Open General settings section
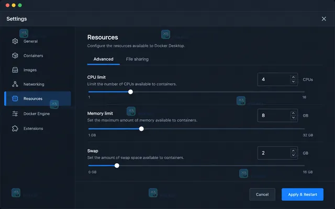Screen dimensions: 335x209 pos(38,41)
